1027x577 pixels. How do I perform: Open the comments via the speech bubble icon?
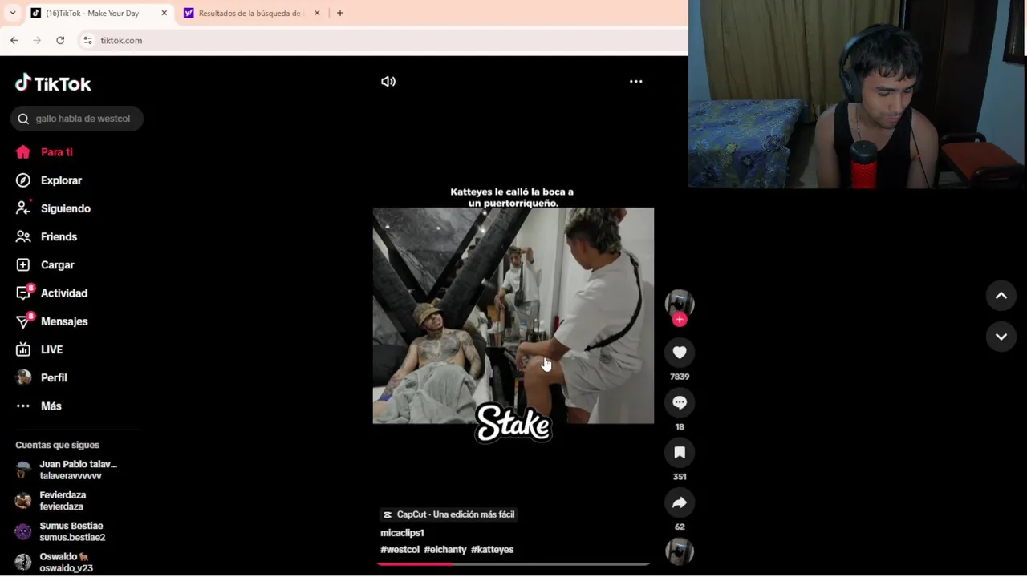tap(680, 402)
